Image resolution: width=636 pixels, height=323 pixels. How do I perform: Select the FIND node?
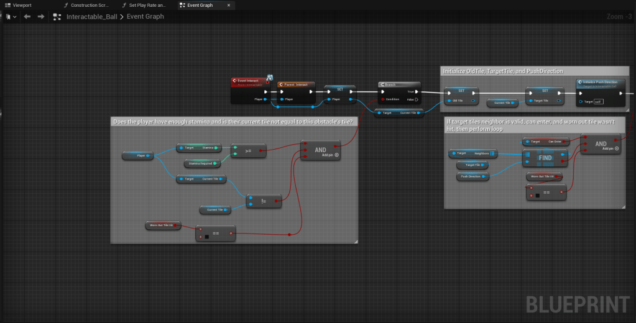pos(545,158)
